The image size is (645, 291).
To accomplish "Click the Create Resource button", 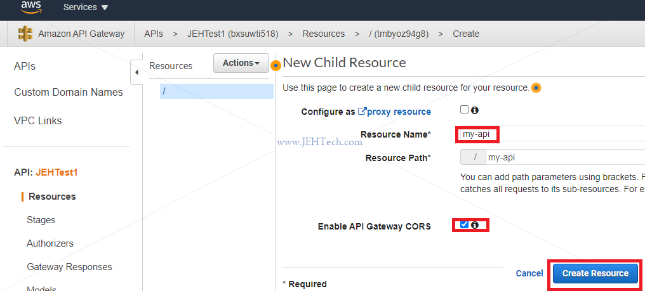I will 595,273.
